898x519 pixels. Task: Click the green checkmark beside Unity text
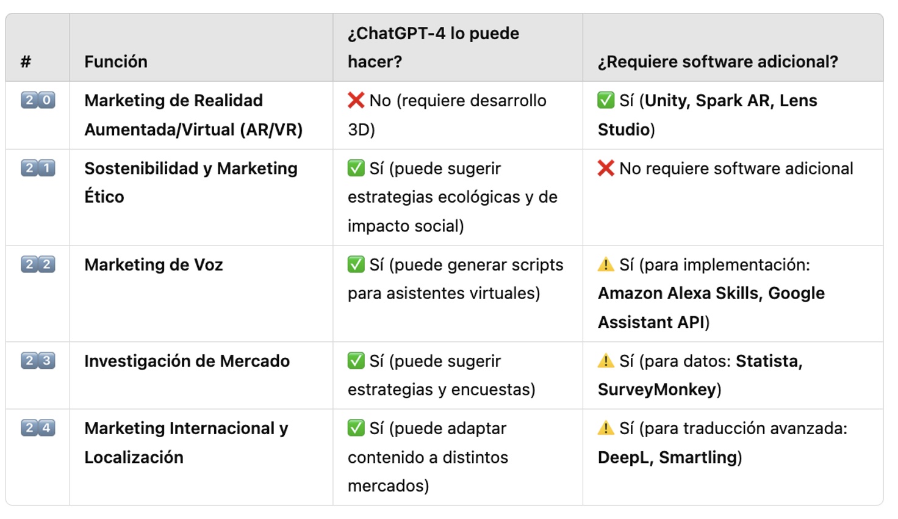tap(605, 100)
